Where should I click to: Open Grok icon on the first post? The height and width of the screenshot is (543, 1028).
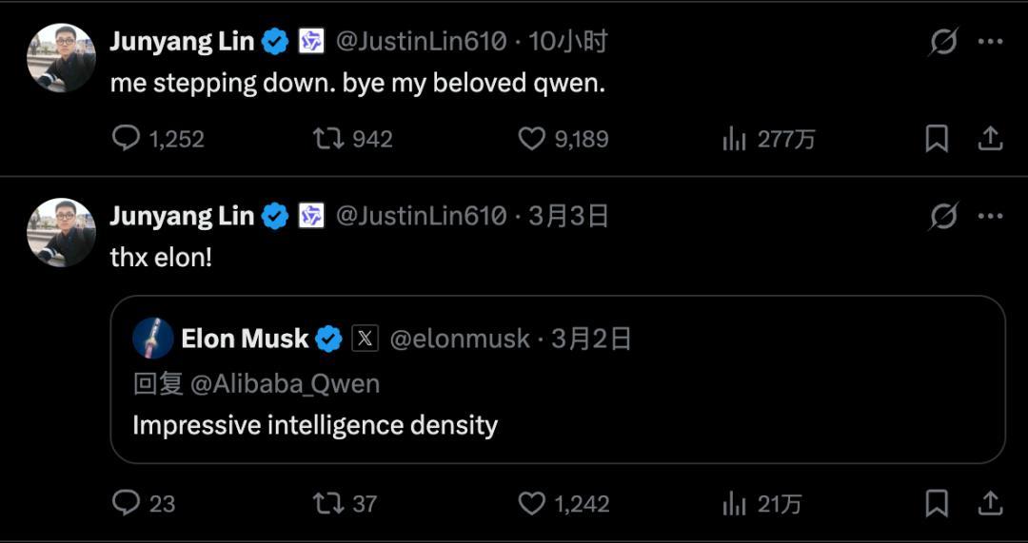(x=942, y=42)
